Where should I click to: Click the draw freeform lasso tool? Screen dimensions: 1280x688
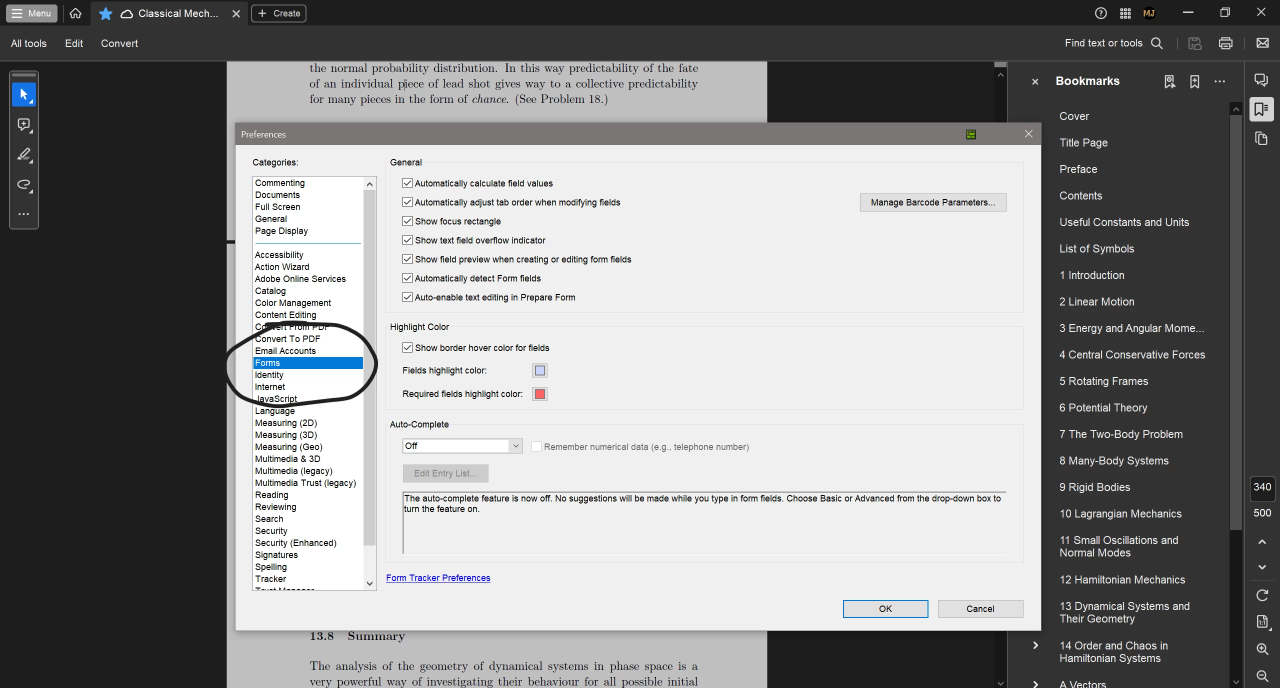pyautogui.click(x=23, y=184)
